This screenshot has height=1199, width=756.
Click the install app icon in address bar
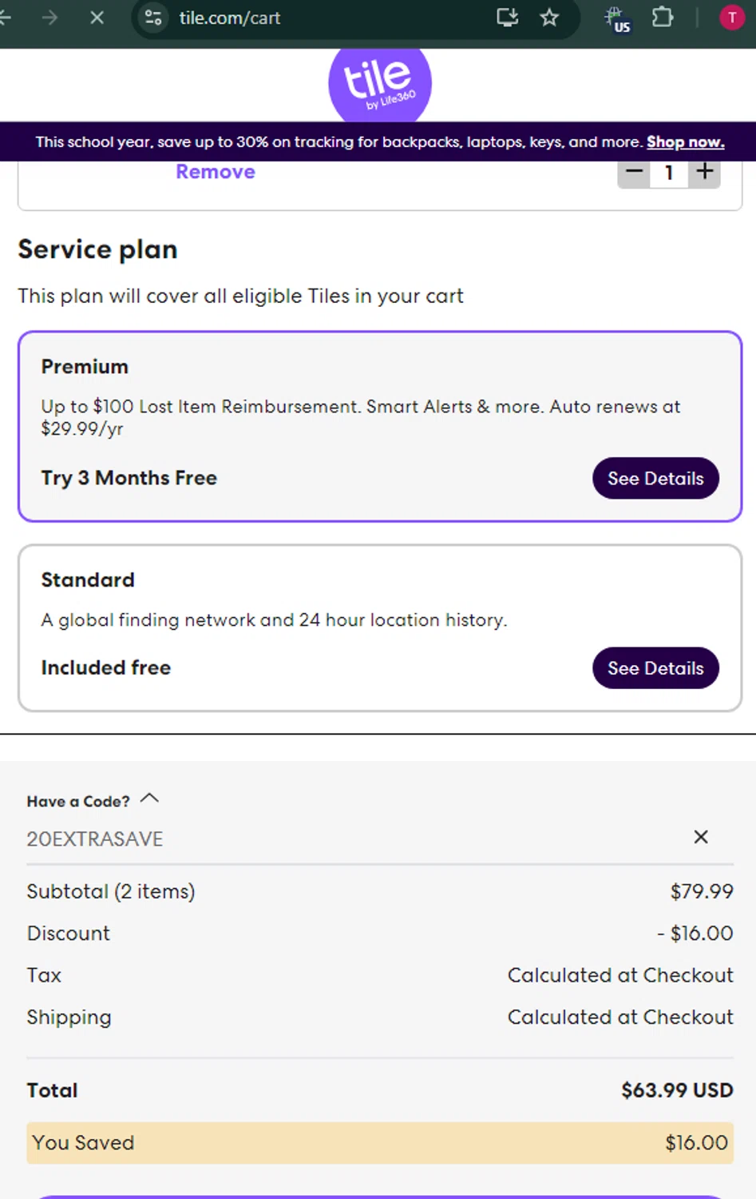[x=507, y=18]
